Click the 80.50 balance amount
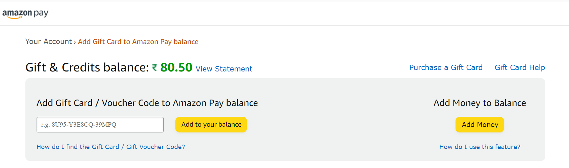 click(176, 67)
